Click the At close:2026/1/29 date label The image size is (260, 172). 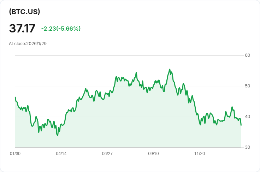coord(28,44)
